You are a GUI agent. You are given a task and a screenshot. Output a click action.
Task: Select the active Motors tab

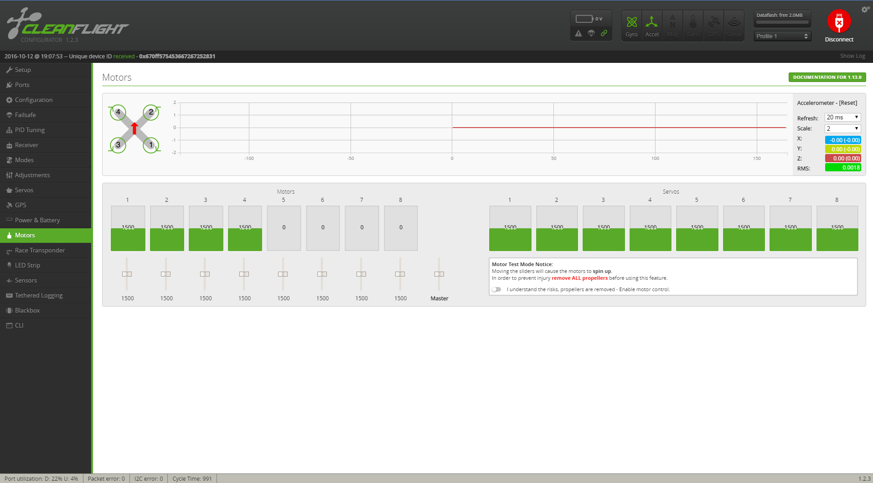tap(46, 235)
